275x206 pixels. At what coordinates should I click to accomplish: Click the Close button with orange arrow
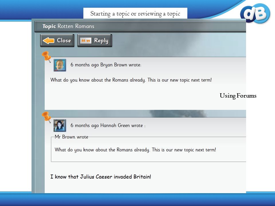pos(57,40)
